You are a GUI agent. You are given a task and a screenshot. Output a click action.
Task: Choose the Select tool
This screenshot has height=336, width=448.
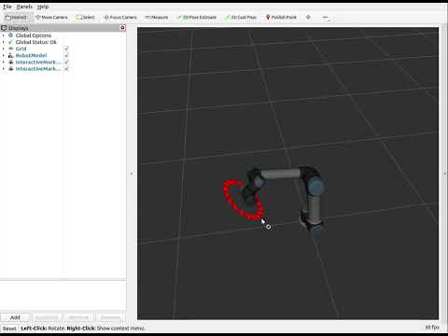point(86,18)
